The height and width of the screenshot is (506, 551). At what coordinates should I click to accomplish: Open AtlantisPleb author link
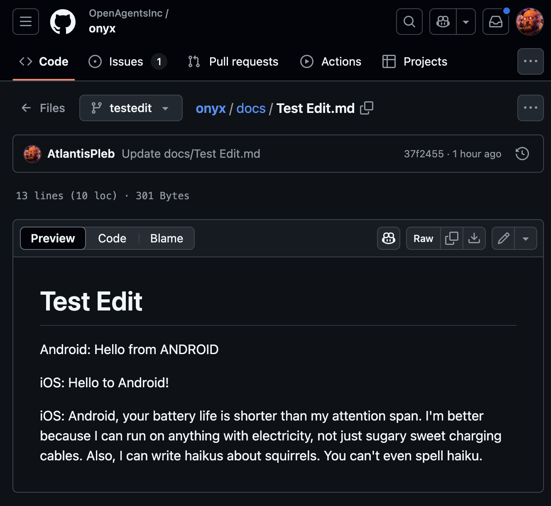[81, 154]
